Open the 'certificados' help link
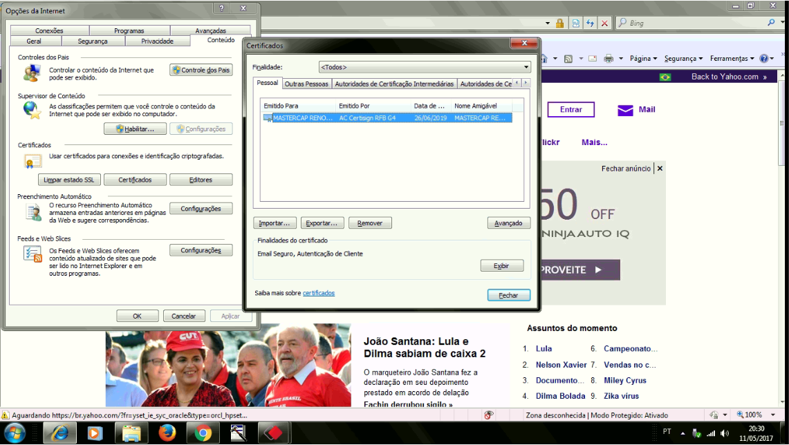The height and width of the screenshot is (445, 789). [x=318, y=293]
